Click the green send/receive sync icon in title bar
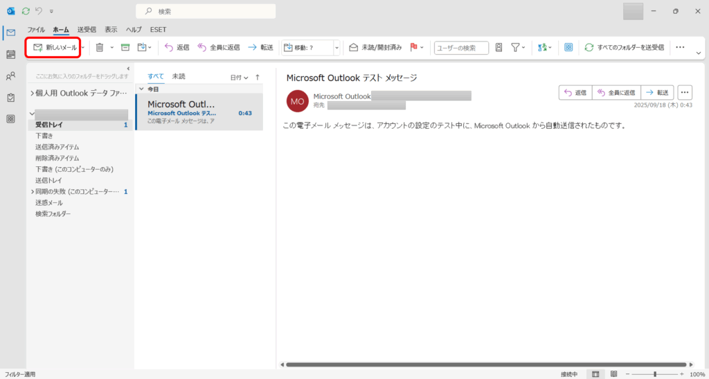The height and width of the screenshot is (379, 709). (26, 11)
